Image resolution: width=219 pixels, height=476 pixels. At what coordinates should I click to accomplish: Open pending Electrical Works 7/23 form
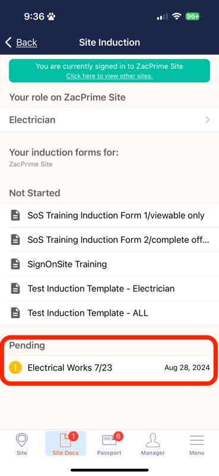109,368
